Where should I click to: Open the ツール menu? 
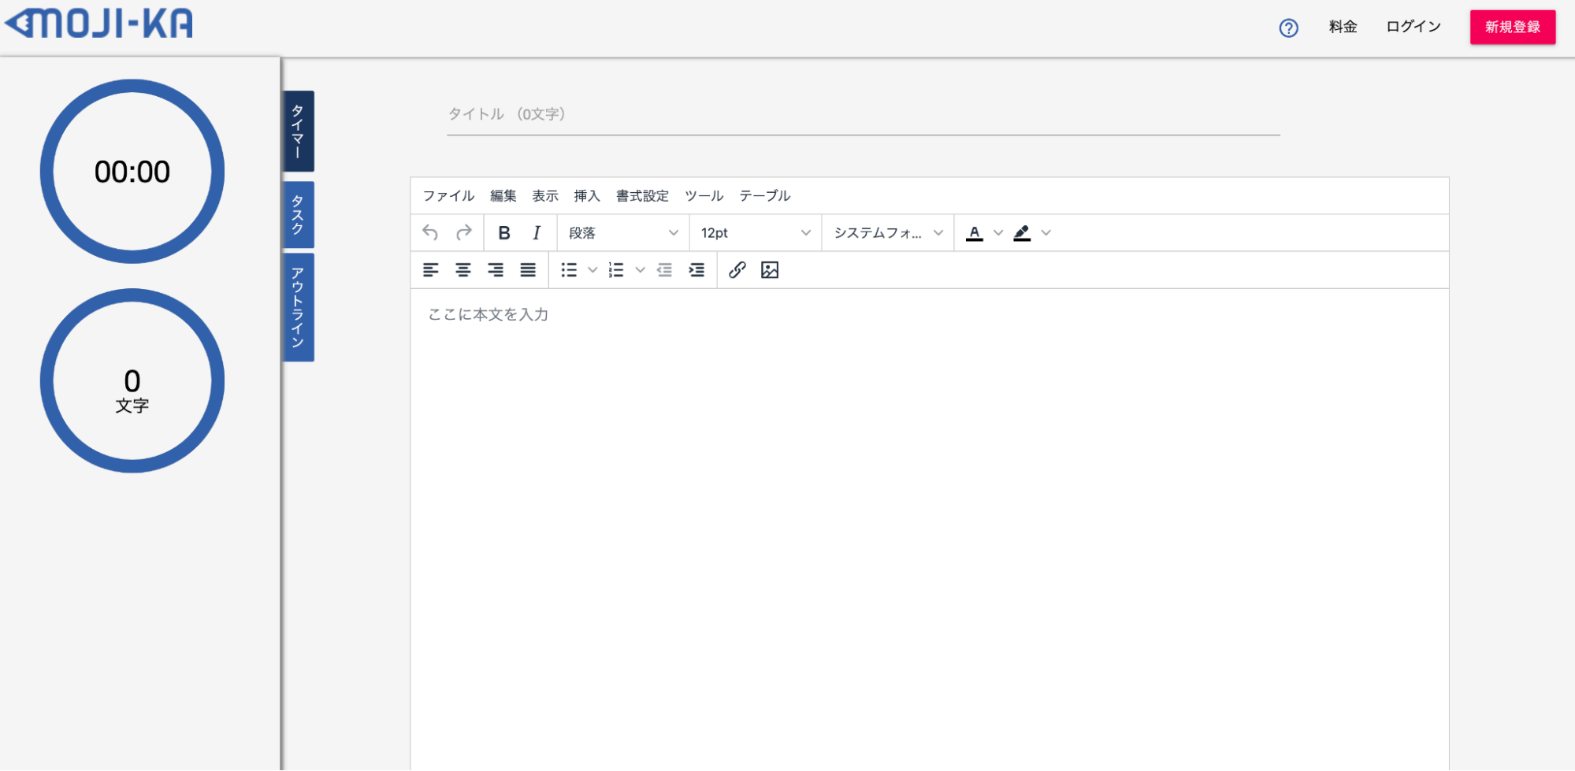click(x=704, y=195)
